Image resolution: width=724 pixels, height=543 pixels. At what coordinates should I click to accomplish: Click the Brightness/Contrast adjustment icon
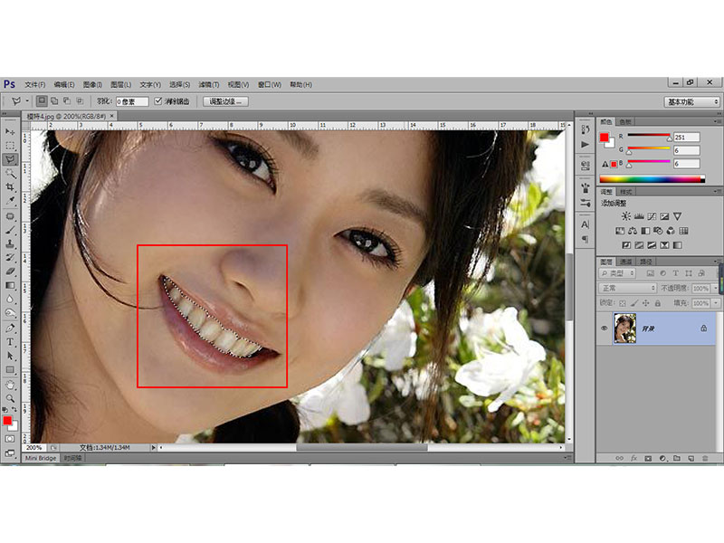pyautogui.click(x=625, y=216)
